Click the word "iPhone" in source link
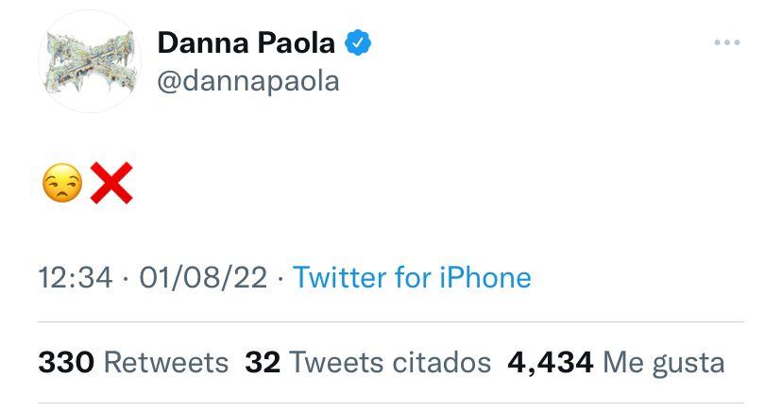This screenshot has height=411, width=782. click(x=484, y=277)
